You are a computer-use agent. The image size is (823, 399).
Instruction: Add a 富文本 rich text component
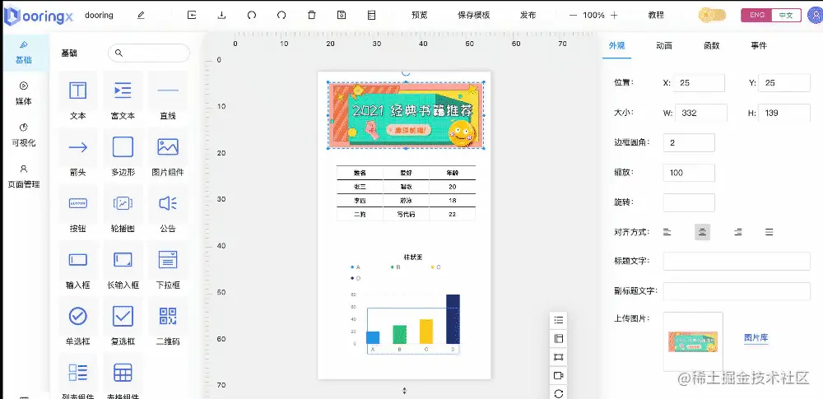123,98
